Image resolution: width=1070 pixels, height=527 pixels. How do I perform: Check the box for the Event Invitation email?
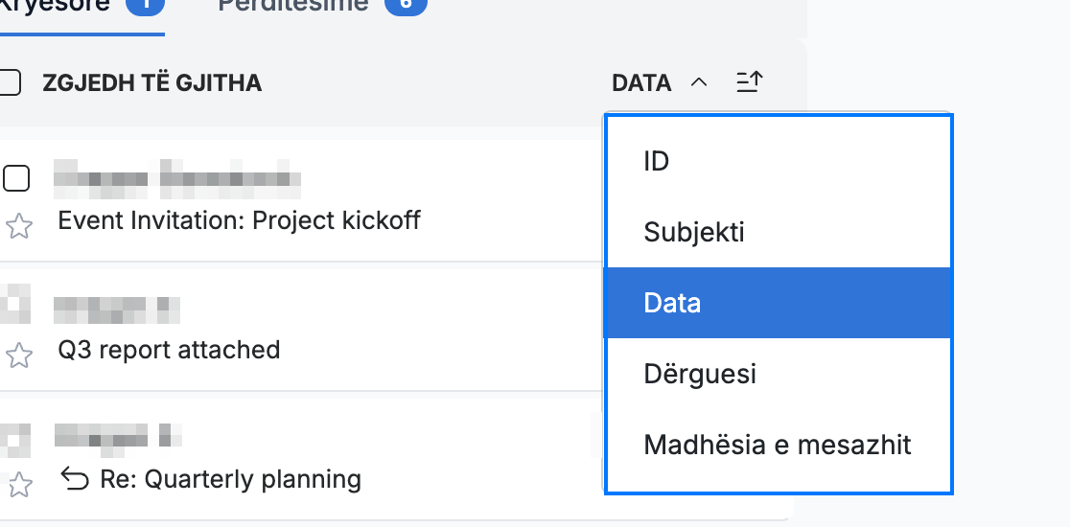pyautogui.click(x=16, y=178)
